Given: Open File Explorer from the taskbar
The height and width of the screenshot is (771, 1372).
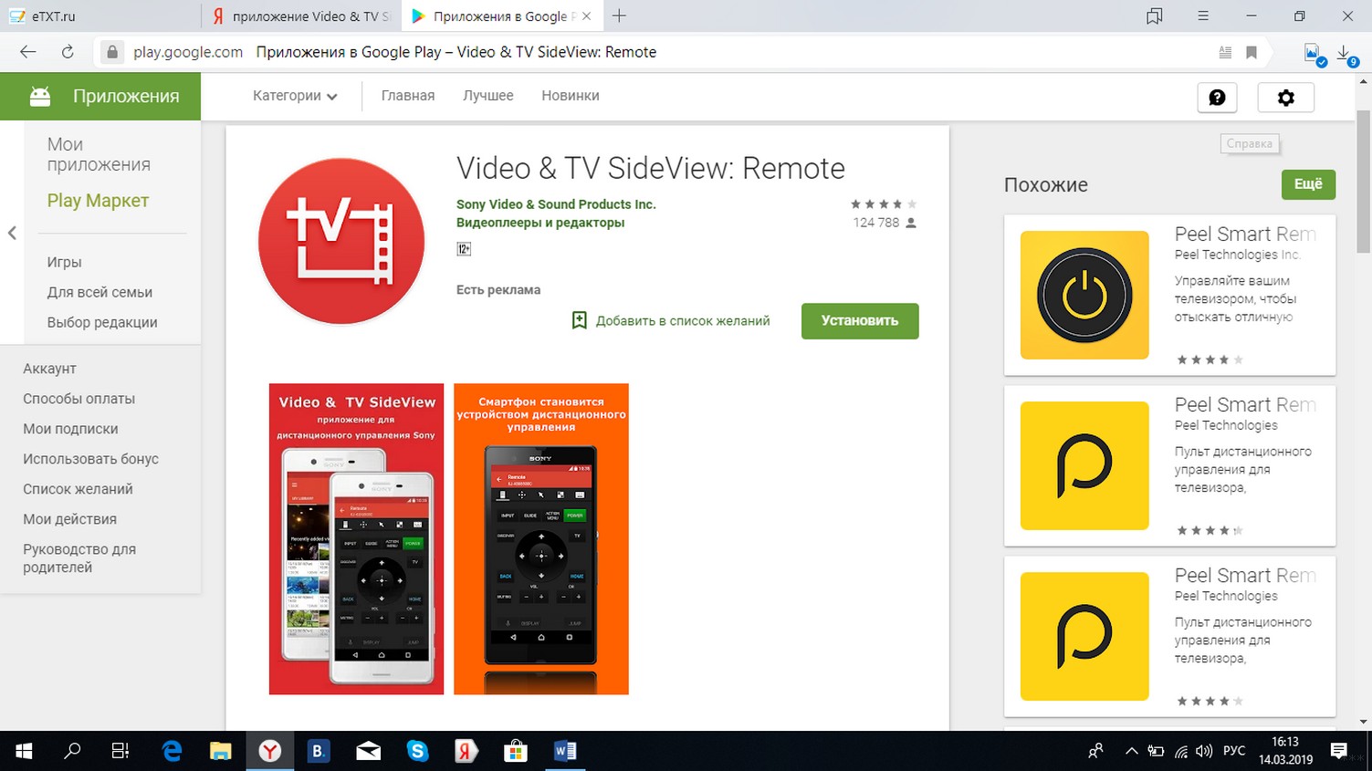Looking at the screenshot, I should pos(221,751).
